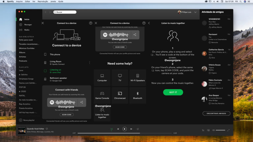Screen dimensions: 253x142
Task: Open the devices available icon
Action: (x=208, y=130)
